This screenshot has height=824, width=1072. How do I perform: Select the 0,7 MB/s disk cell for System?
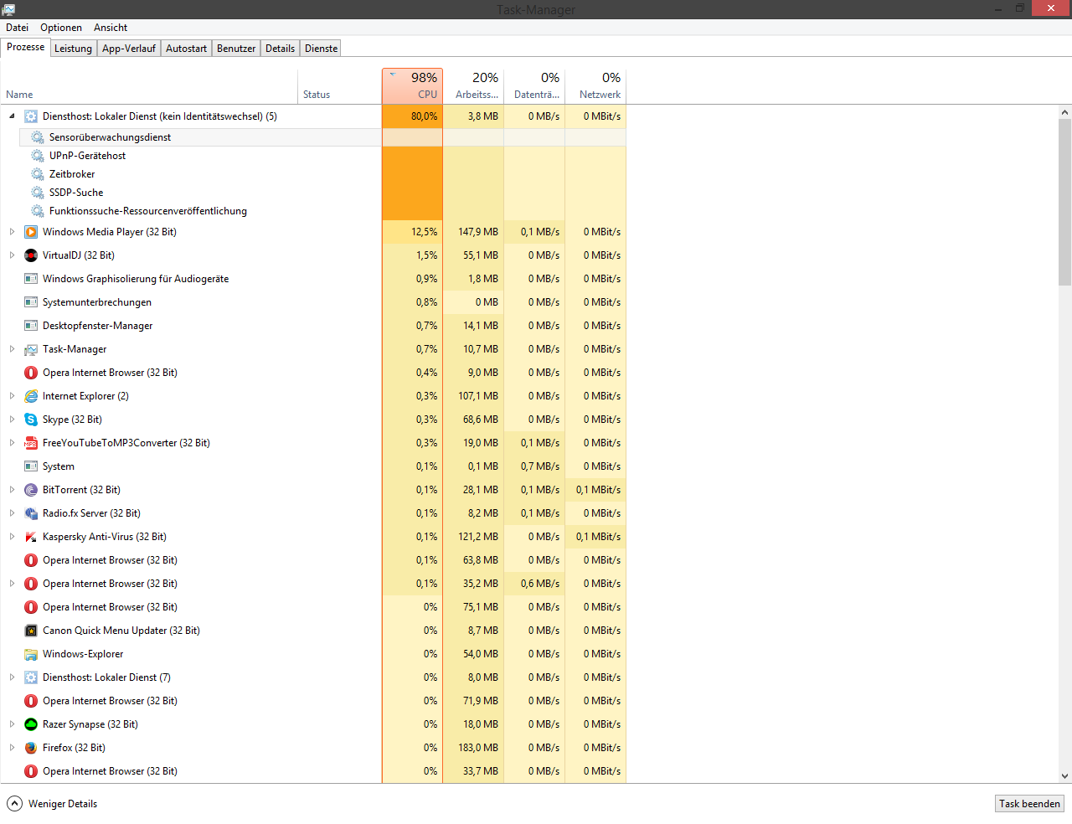534,466
